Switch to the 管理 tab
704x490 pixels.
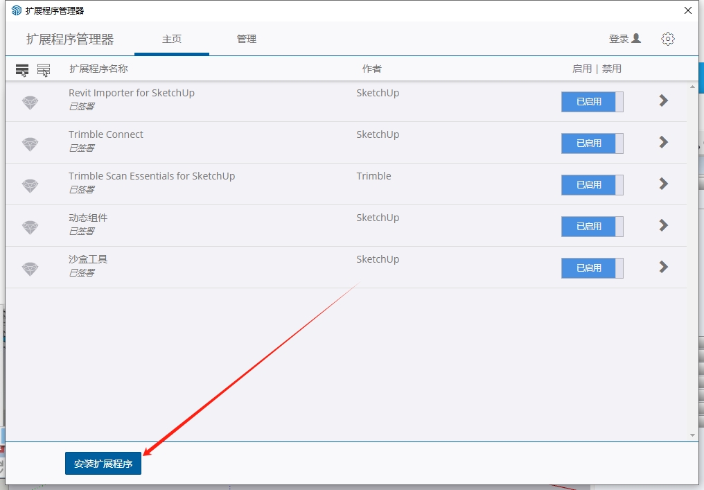coord(247,39)
